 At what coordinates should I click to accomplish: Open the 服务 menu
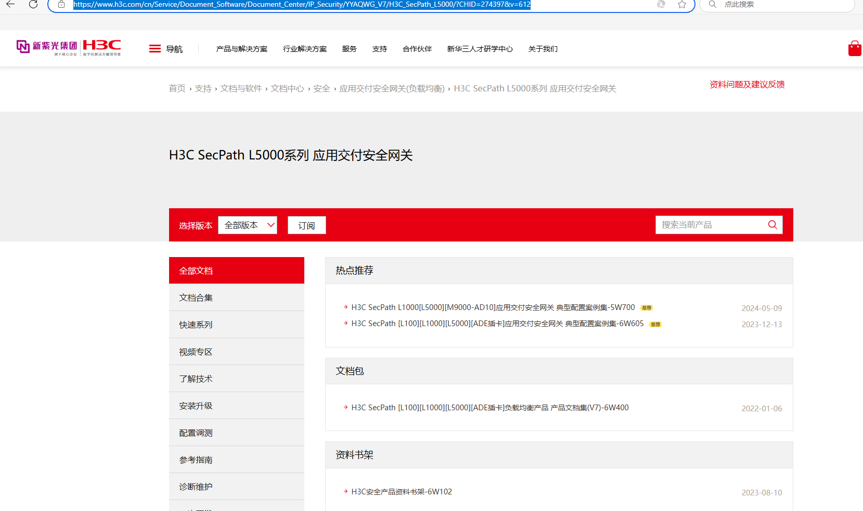pyautogui.click(x=350, y=49)
